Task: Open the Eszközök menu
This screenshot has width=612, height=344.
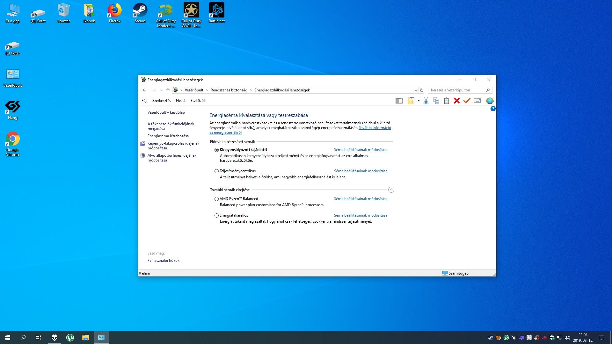Action: (198, 101)
